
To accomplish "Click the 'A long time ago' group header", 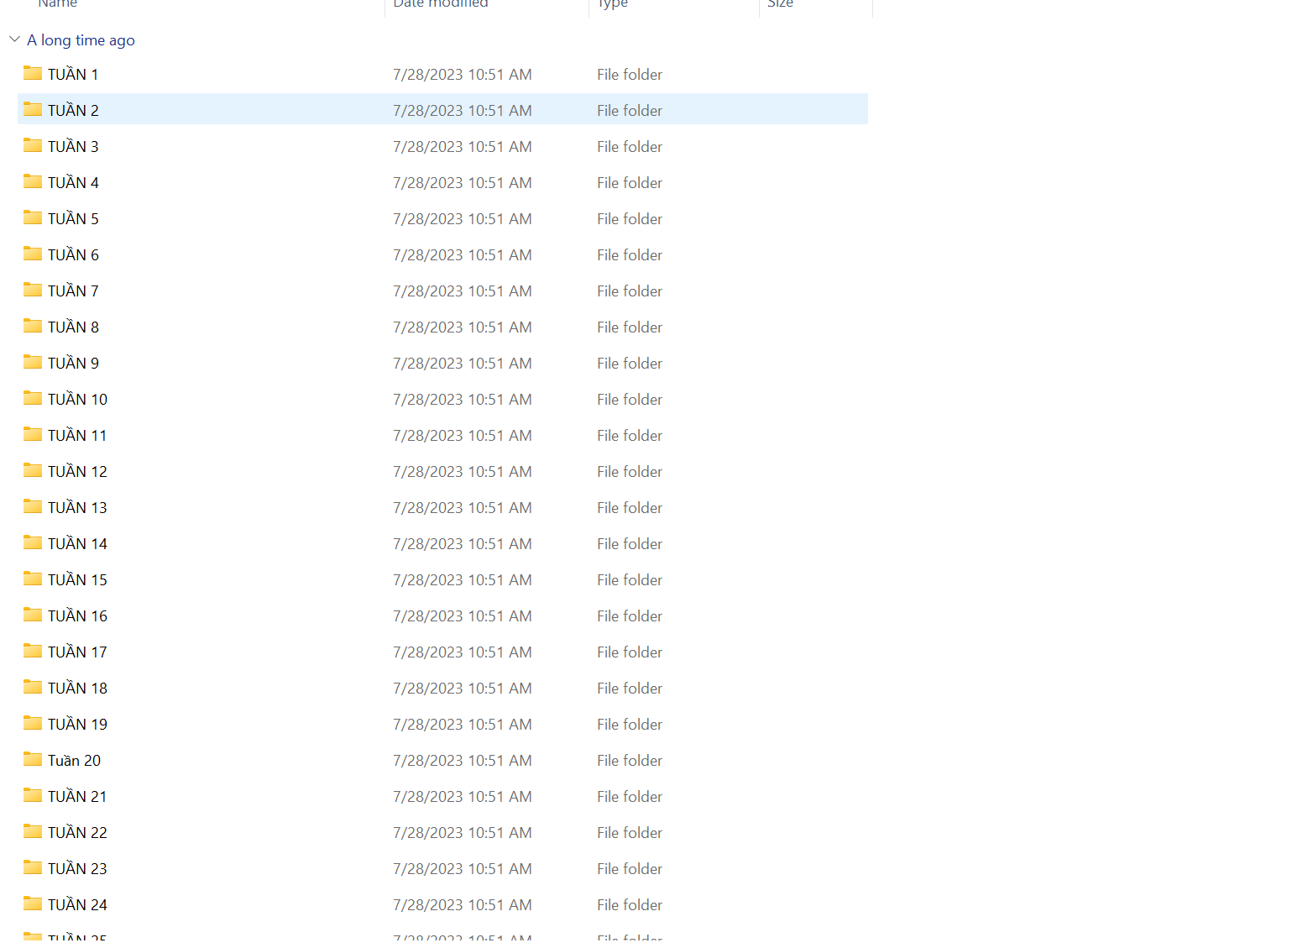I will point(81,40).
